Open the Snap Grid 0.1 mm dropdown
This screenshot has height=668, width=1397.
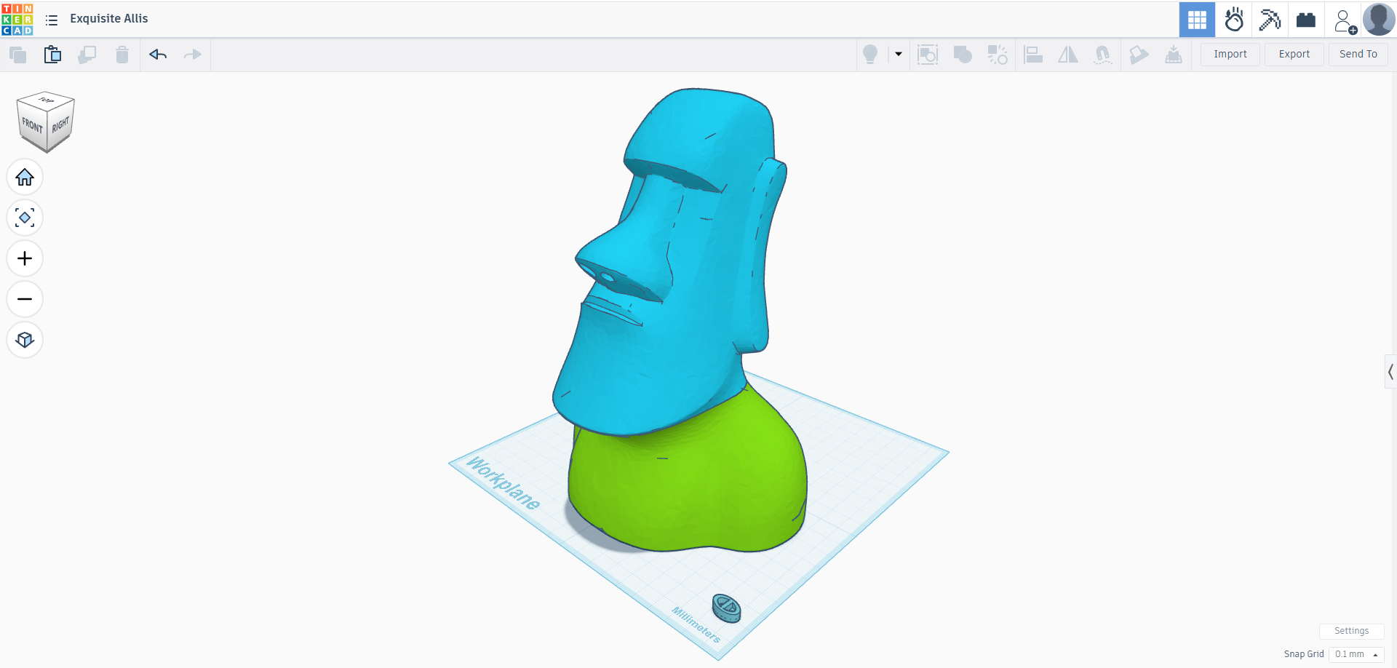[x=1356, y=654]
